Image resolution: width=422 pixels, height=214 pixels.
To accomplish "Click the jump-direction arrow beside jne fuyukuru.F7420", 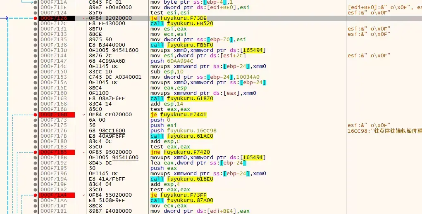I will pyautogui.click(x=84, y=152).
